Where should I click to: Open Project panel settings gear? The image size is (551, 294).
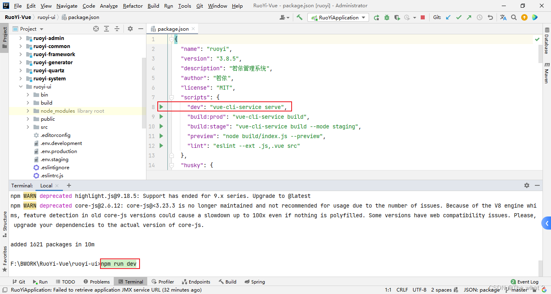tap(130, 29)
